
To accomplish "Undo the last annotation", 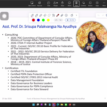I will coord(98,15).
